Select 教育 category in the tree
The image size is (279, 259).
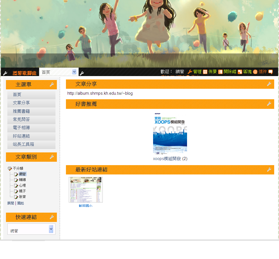tap(22, 197)
